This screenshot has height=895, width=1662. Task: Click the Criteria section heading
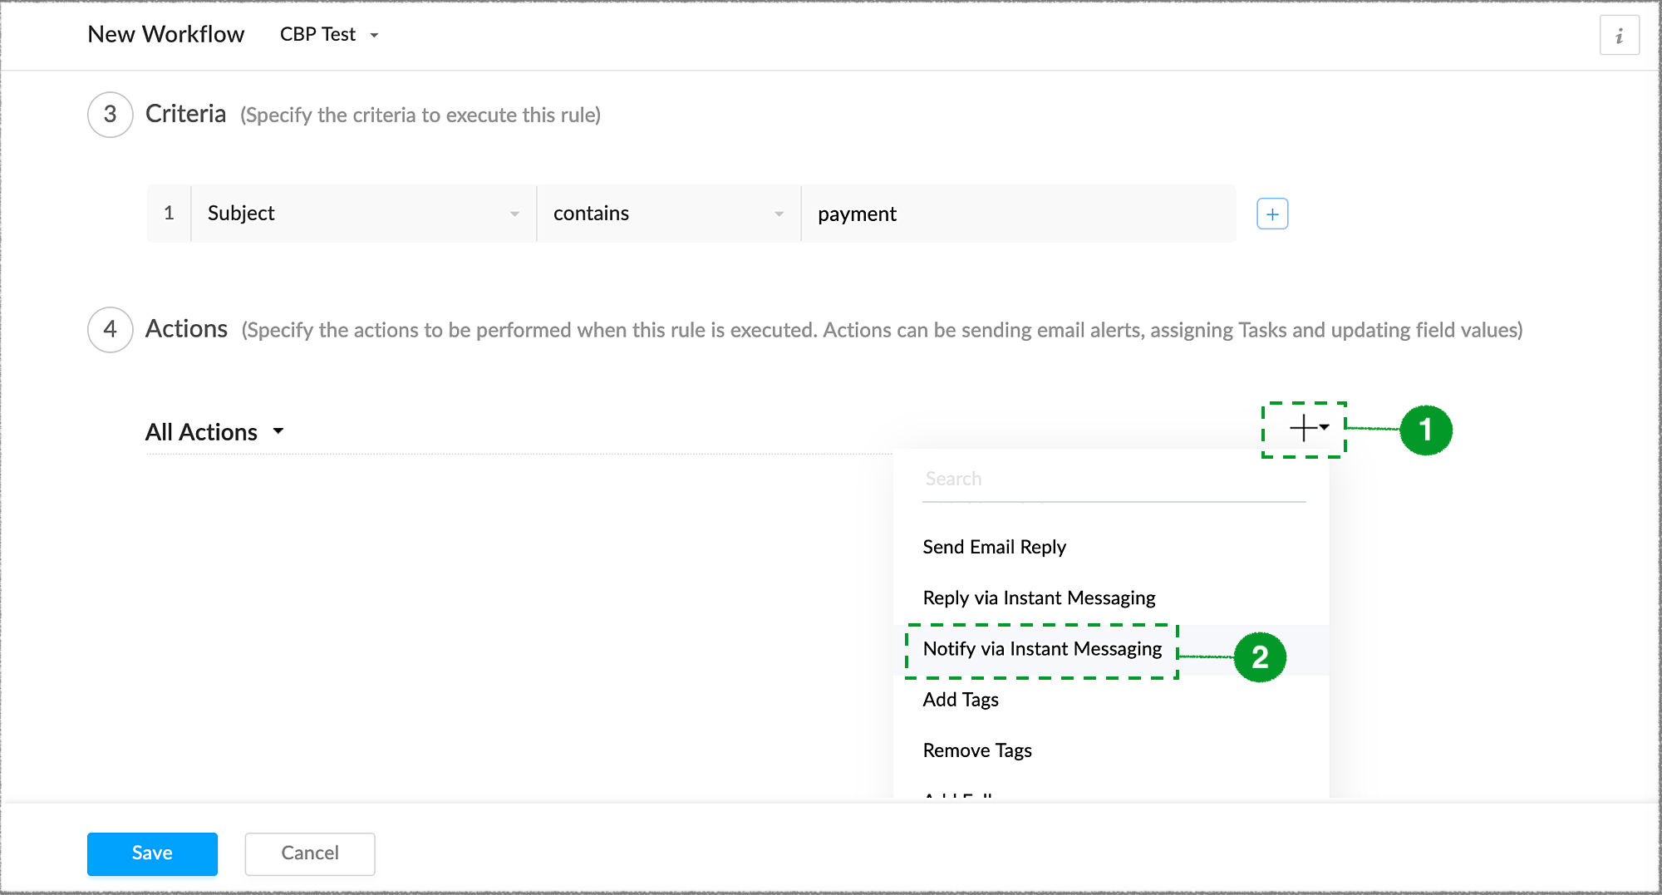[x=185, y=114]
